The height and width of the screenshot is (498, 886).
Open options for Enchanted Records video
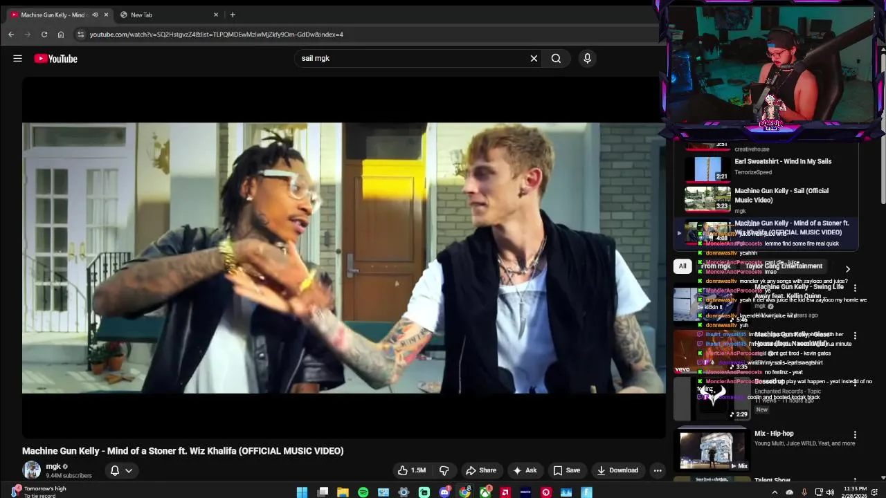[x=855, y=382]
